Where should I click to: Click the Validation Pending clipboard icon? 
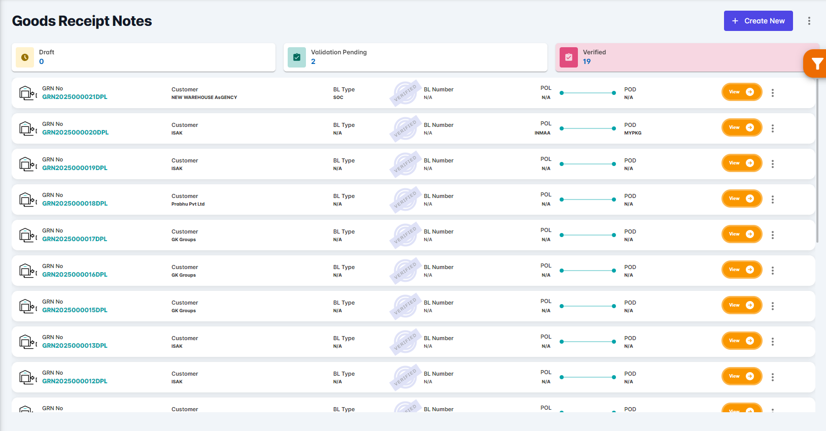tap(297, 57)
